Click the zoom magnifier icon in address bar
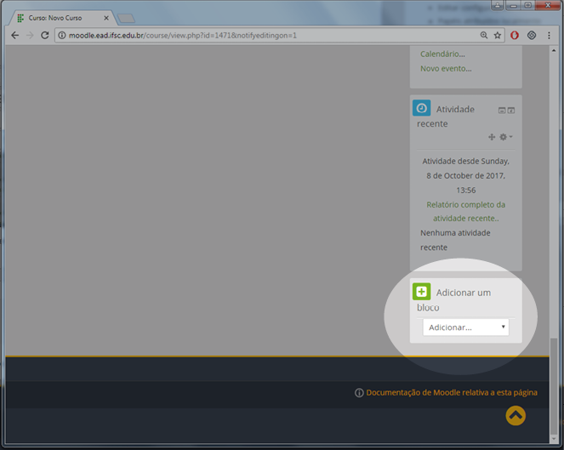Image resolution: width=564 pixels, height=450 pixels. [484, 36]
